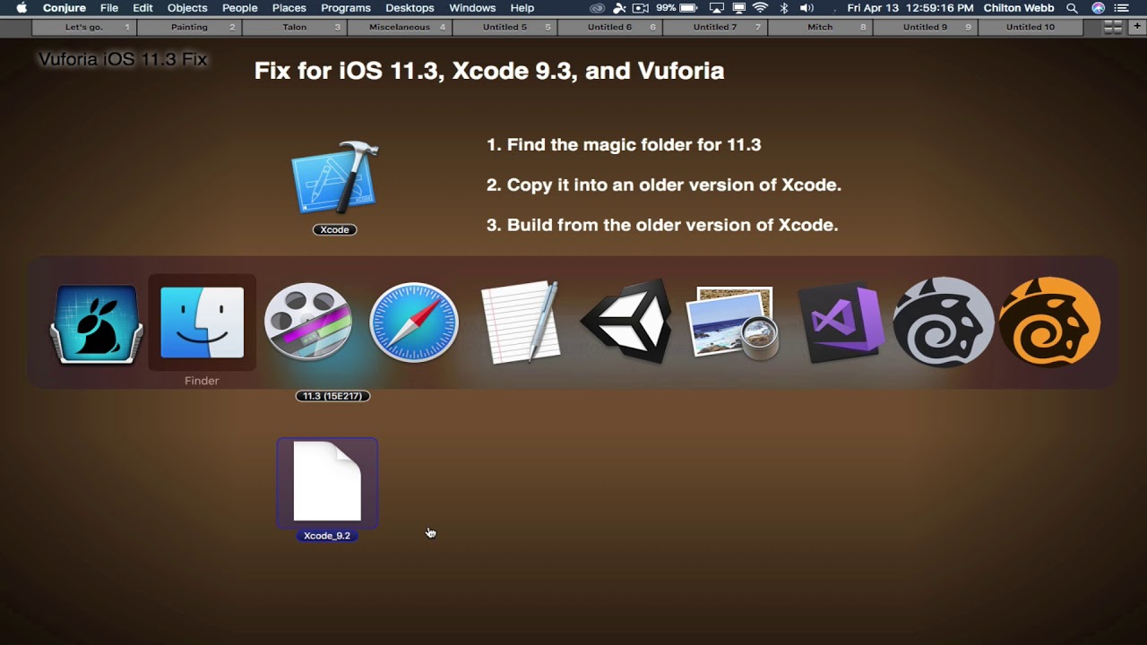Switch to the "Let's go." tab
Image resolution: width=1147 pixels, height=645 pixels.
[x=83, y=27]
